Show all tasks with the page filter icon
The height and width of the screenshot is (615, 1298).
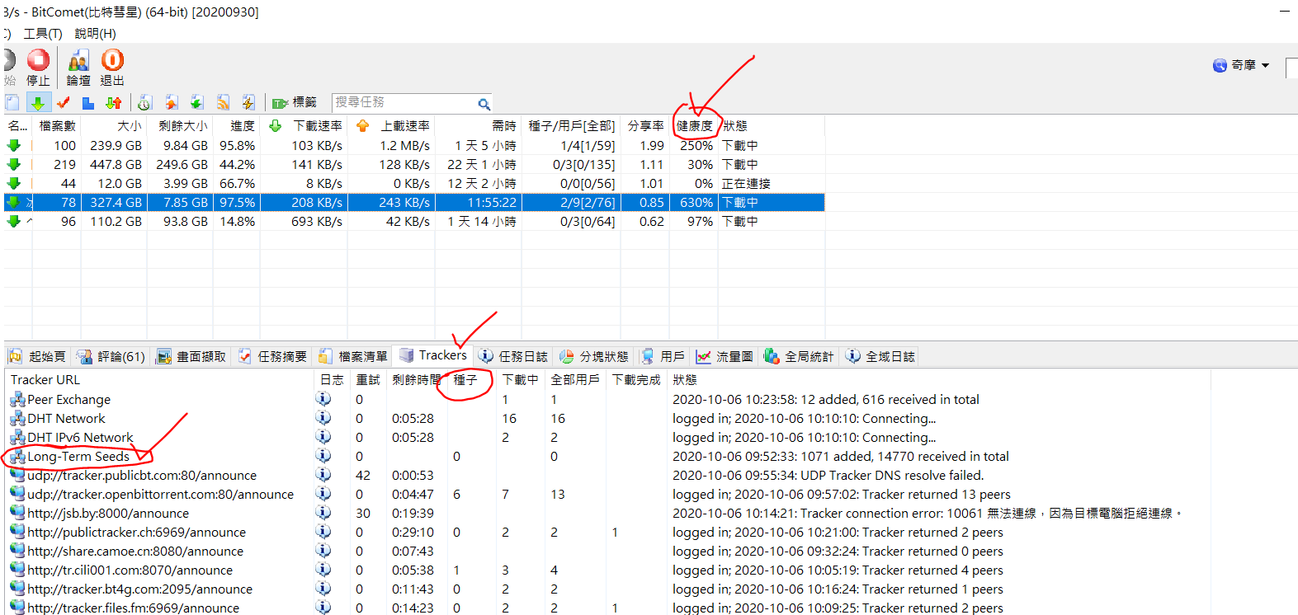click(x=12, y=102)
